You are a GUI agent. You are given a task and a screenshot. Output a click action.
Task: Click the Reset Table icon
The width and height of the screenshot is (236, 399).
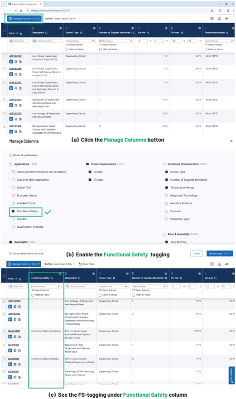[80, 264]
